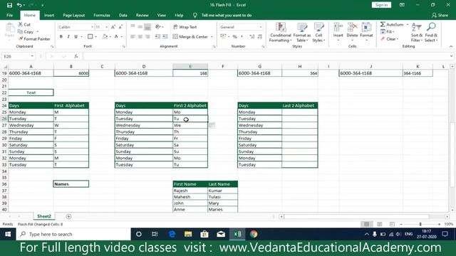Set left horizontal alignment
The width and height of the screenshot is (456, 256).
click(133, 36)
